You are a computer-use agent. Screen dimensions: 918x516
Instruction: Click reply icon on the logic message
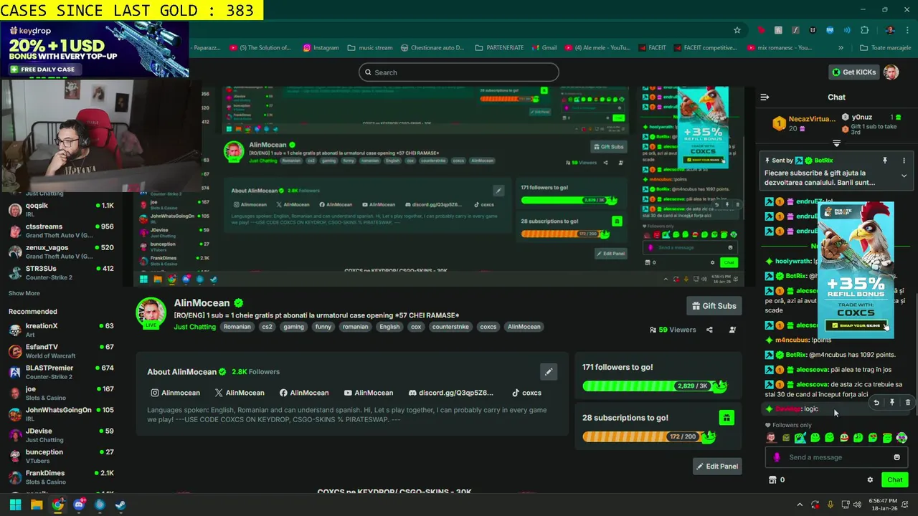[876, 403]
